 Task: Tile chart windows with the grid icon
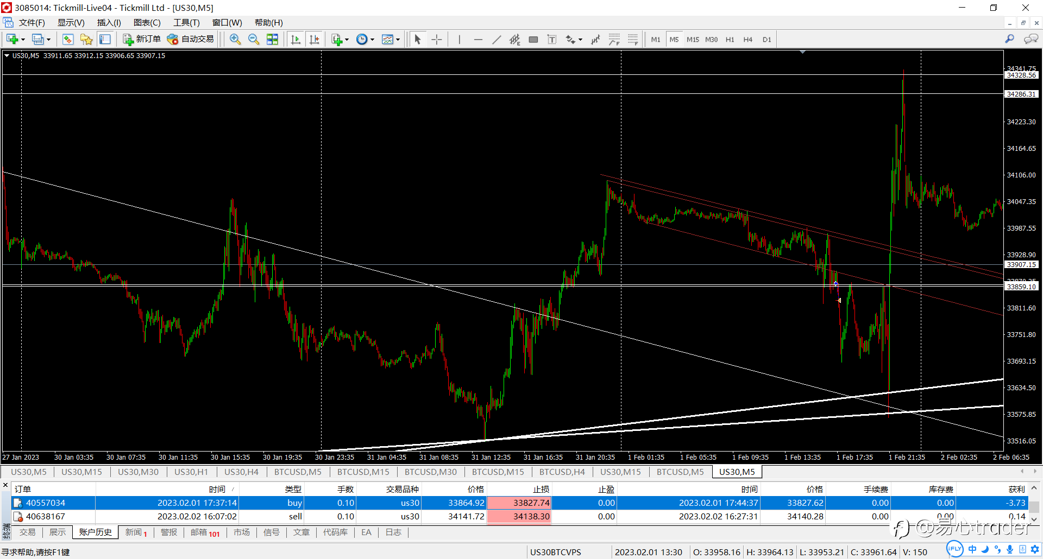(272, 39)
